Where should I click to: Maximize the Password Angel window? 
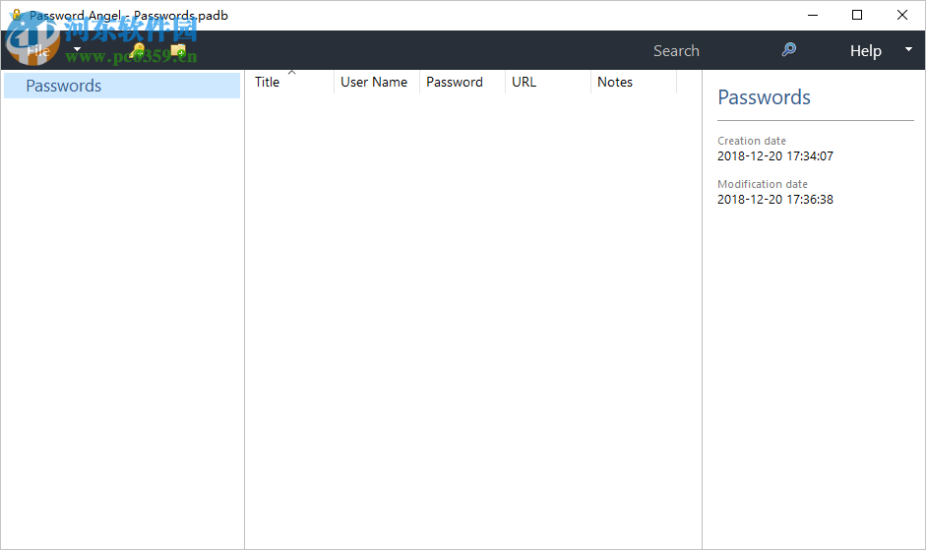pos(857,16)
